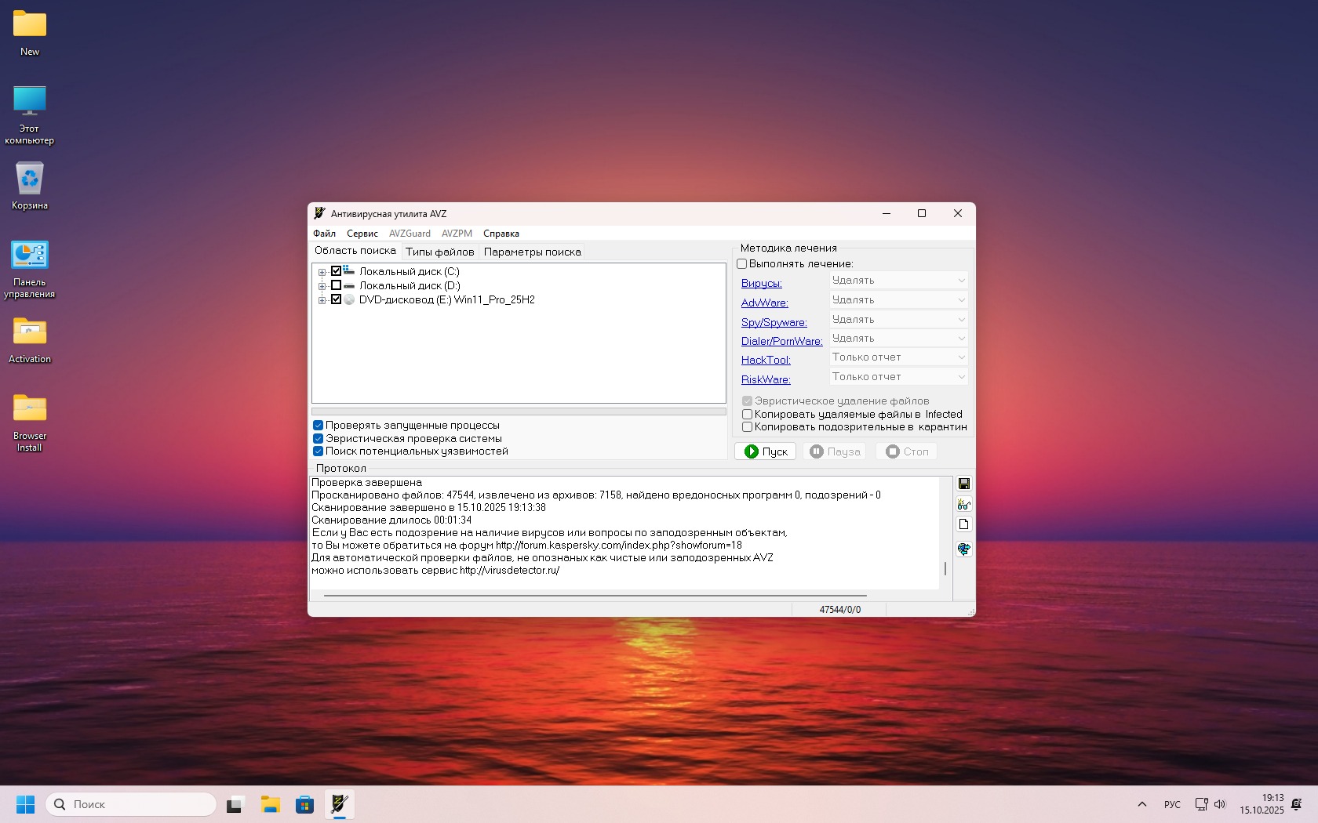Check the Локальный диск (D:) checkbox
Screen dimensions: 1318x823
coord(336,285)
